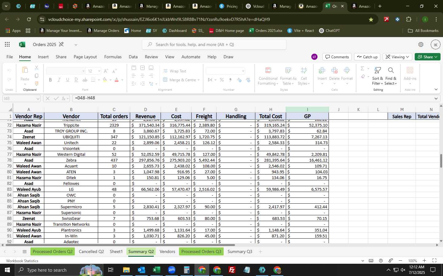Click the Borders icon in Font group

point(93,80)
